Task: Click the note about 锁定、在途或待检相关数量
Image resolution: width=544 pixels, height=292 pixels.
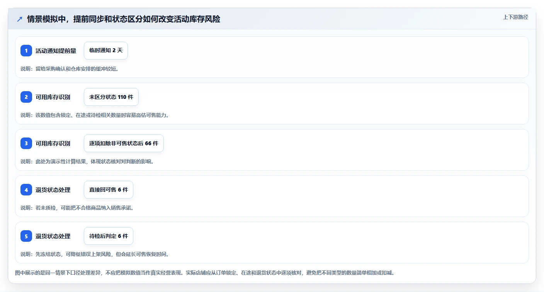Action: coord(95,115)
